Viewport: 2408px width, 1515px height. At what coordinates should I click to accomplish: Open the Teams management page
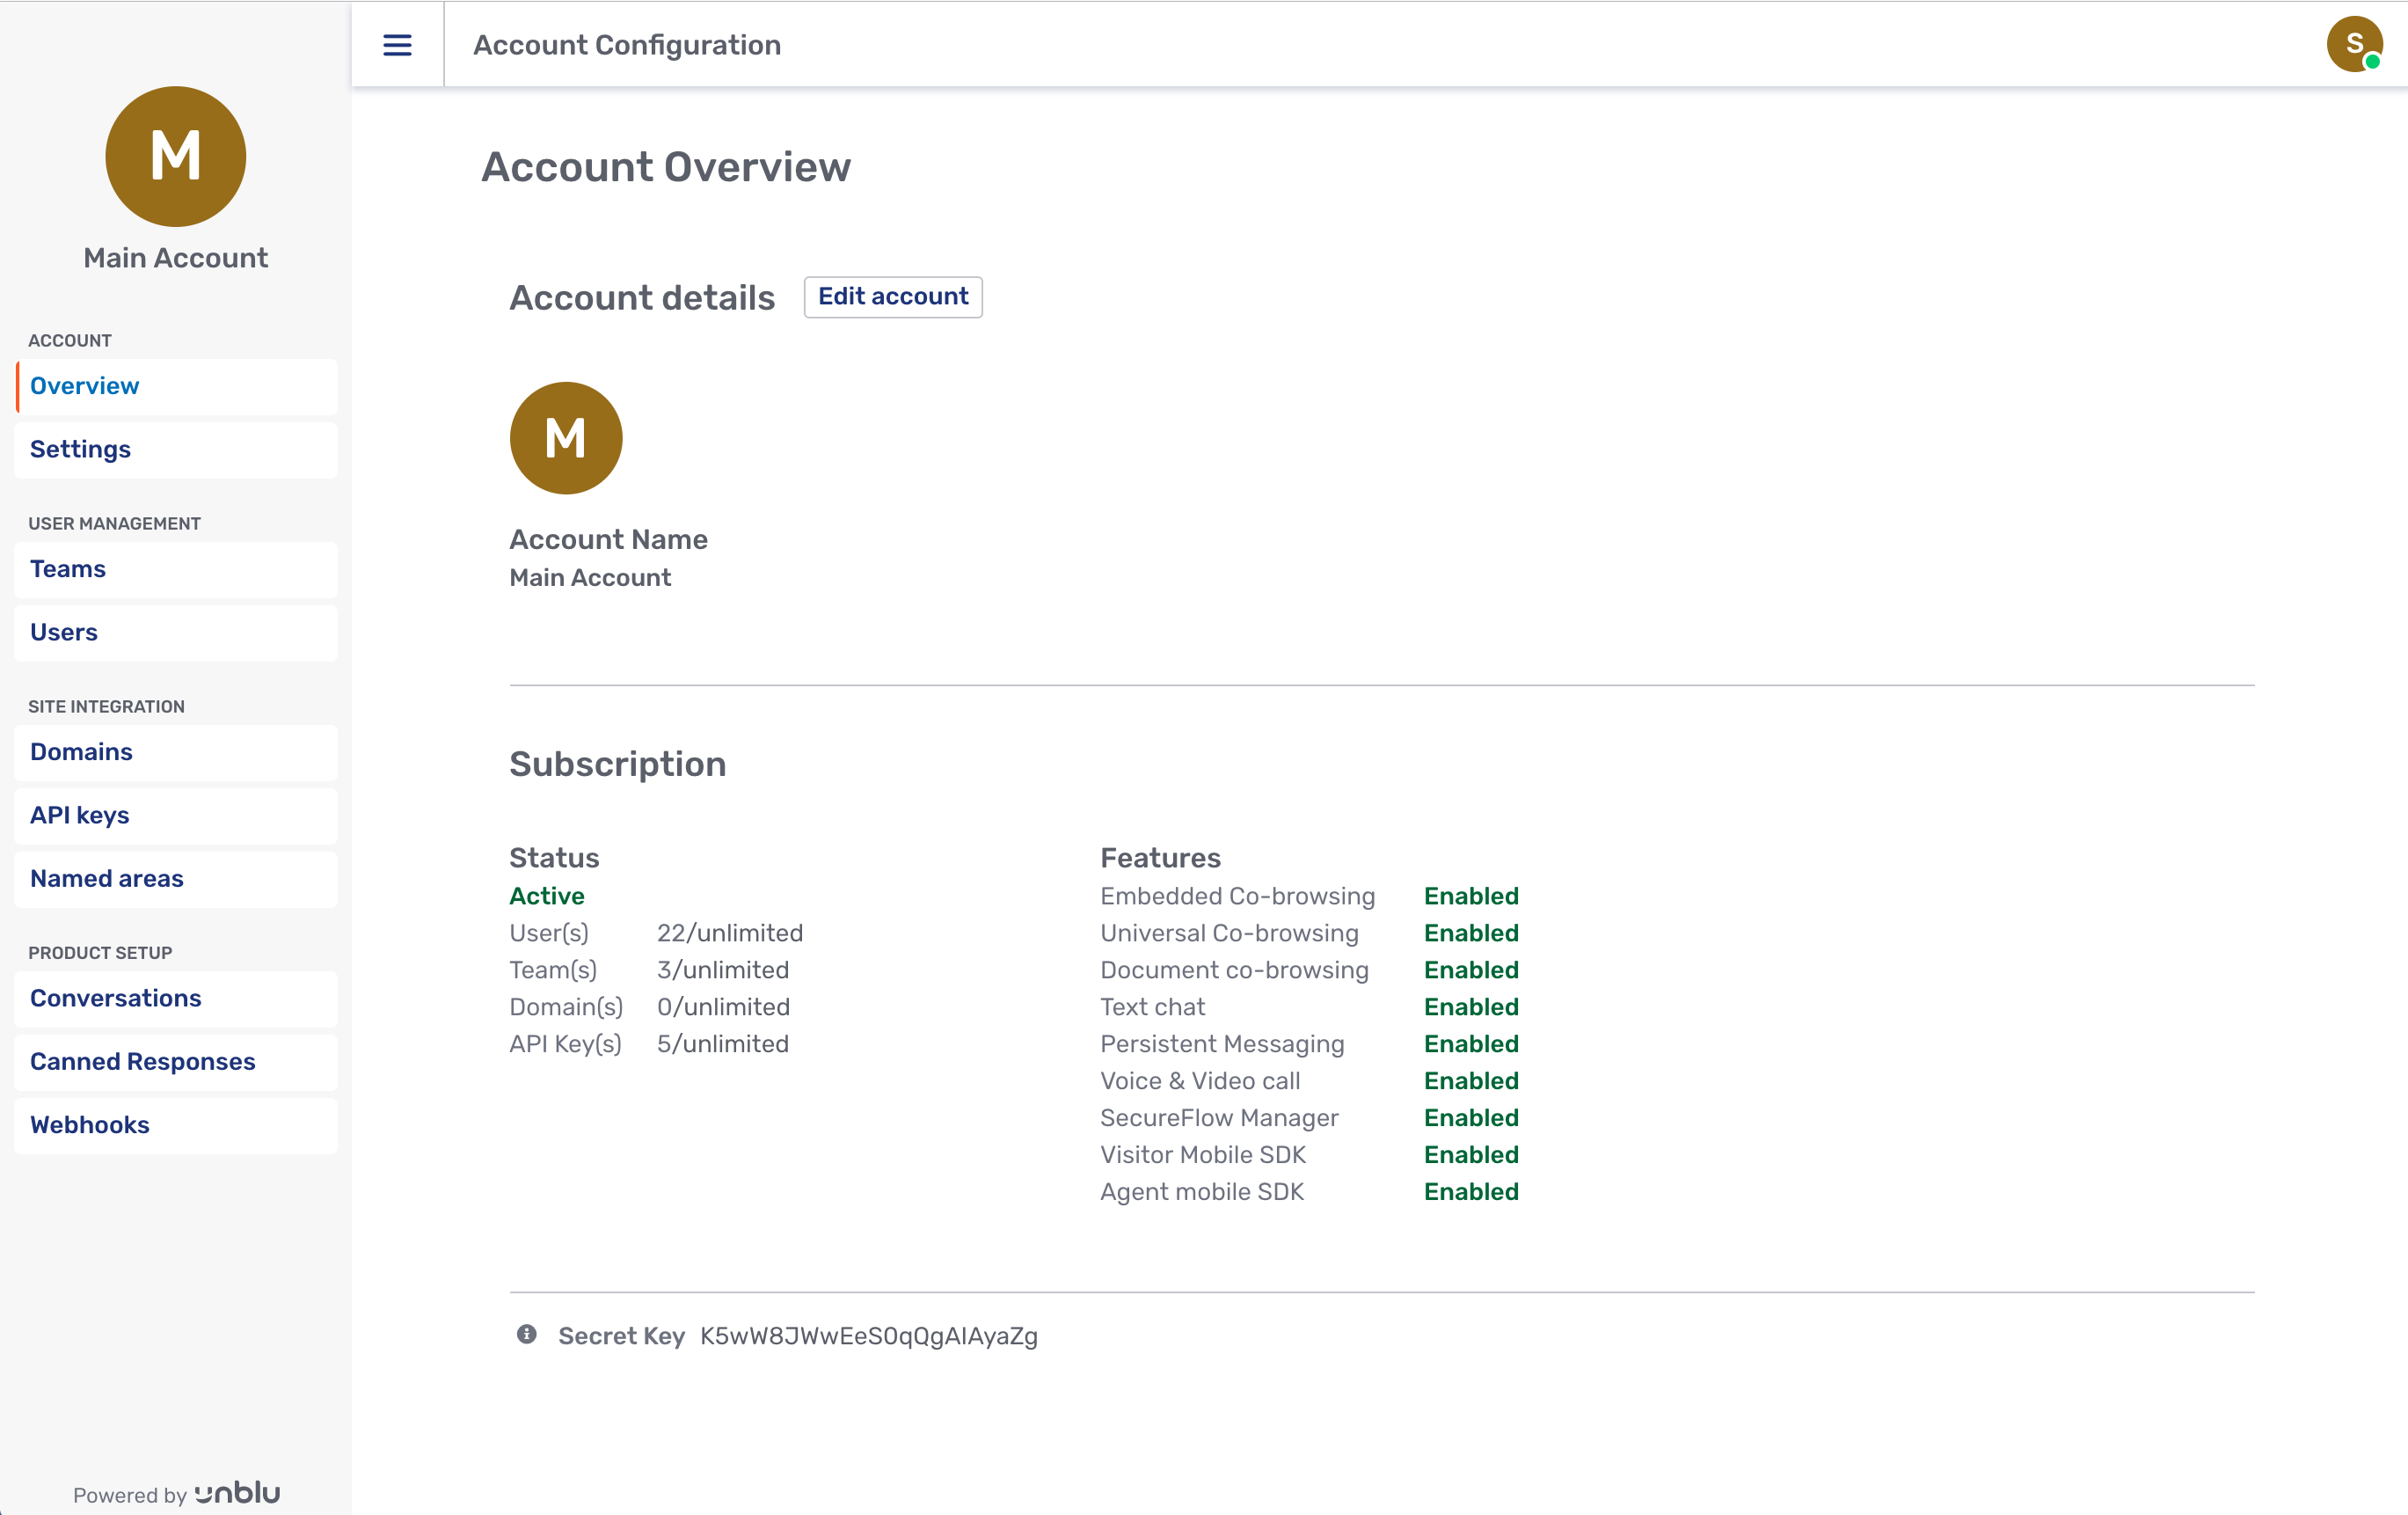pos(67,568)
